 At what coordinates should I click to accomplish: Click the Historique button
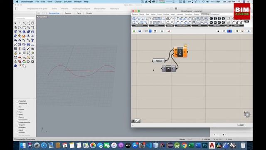pos(114,8)
